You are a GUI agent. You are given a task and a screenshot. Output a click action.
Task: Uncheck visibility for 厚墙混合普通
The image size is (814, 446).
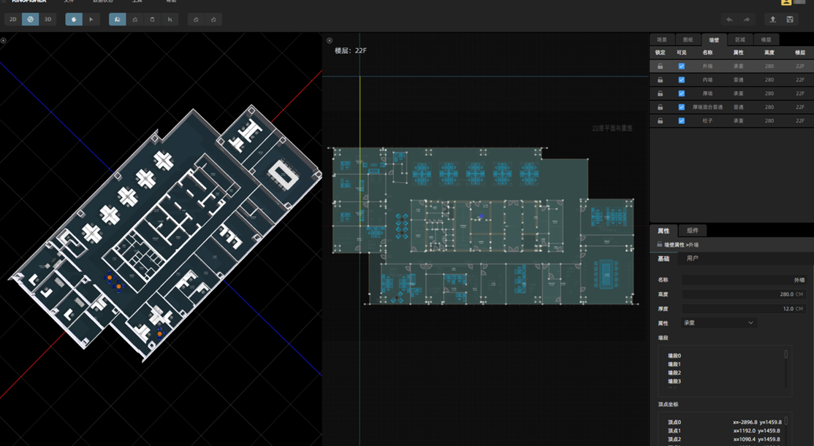682,107
